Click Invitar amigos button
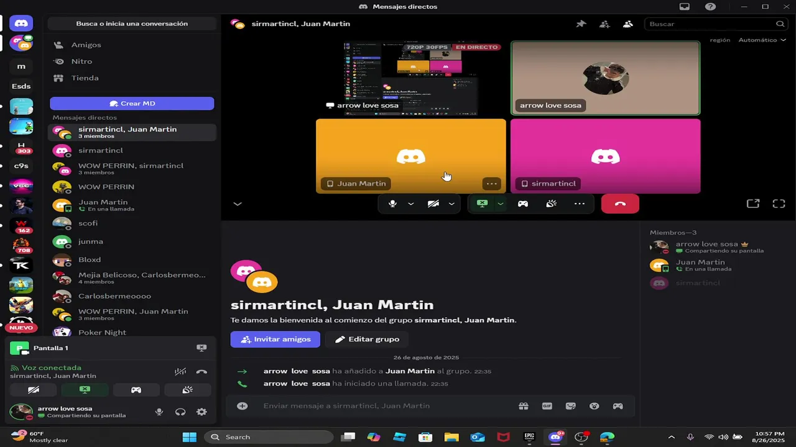Screen dimensions: 796x447 [x=275, y=340]
